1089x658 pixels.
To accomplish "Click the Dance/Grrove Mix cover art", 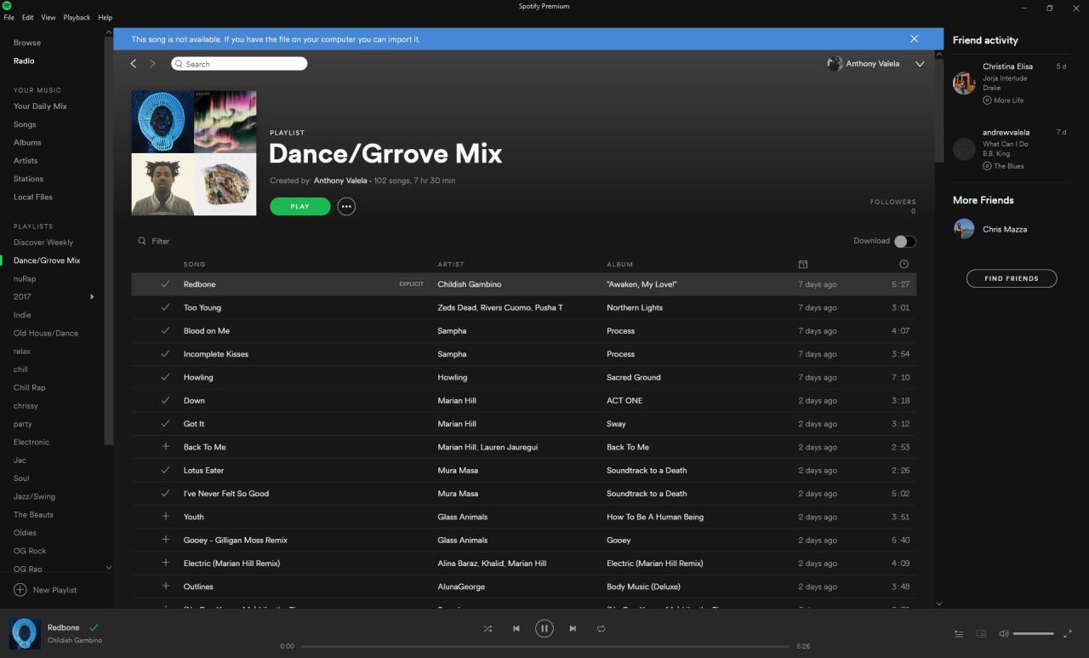I will pos(194,153).
